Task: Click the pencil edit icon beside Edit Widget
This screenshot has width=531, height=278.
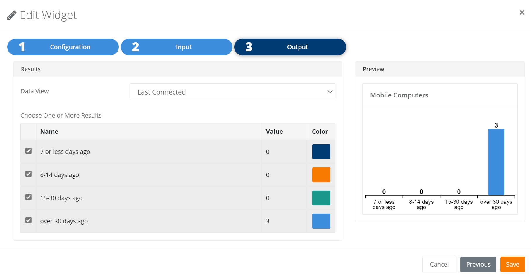Action: pyautogui.click(x=12, y=15)
